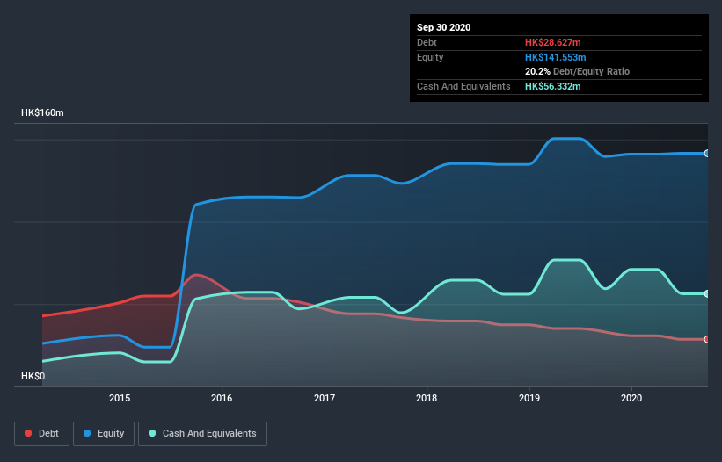Click the 2016 x-axis label
The height and width of the screenshot is (462, 722).
point(222,398)
